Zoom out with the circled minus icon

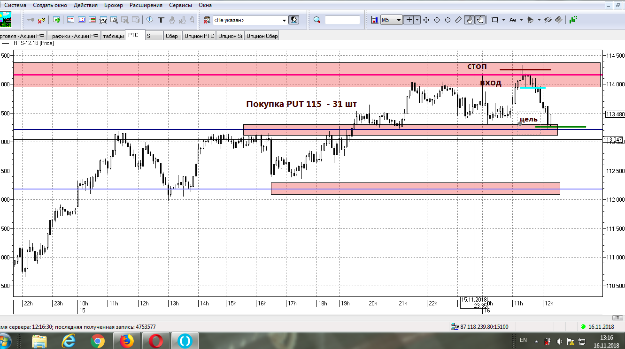click(448, 20)
